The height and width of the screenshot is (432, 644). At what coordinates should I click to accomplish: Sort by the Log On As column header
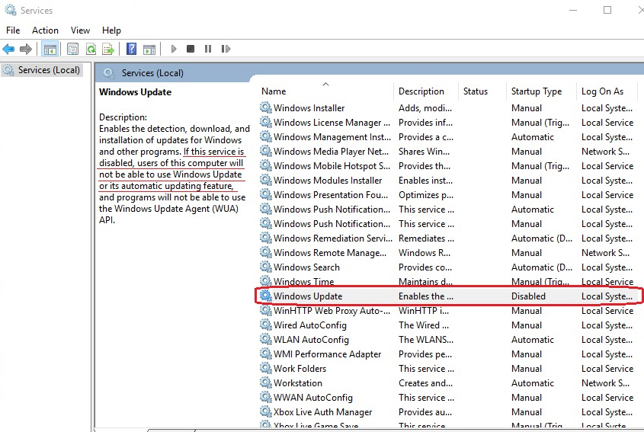coord(602,91)
